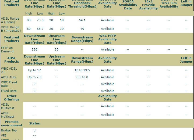Viewport: 194px width, 140px height.
Task: Click Available in WBC ADSL 2+ row
Action: tap(107, 70)
